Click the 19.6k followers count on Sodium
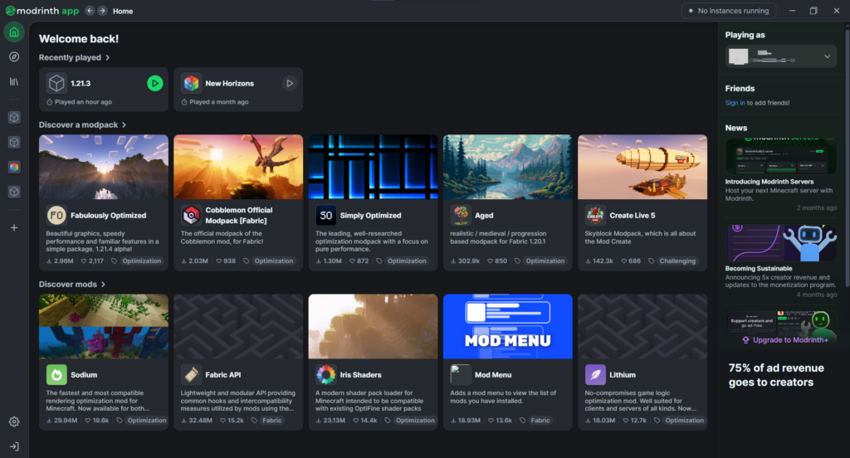This screenshot has width=850, height=458. 97,420
